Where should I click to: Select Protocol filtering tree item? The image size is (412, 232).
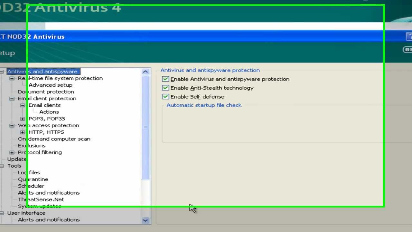click(40, 152)
